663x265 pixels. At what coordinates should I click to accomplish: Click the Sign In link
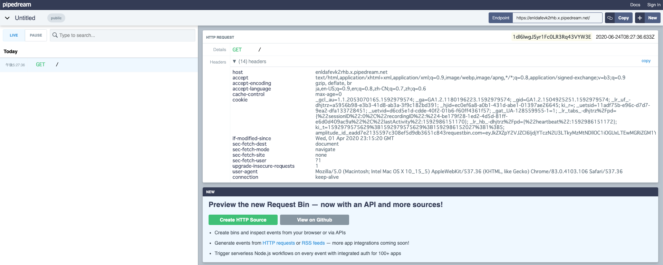pos(654,5)
